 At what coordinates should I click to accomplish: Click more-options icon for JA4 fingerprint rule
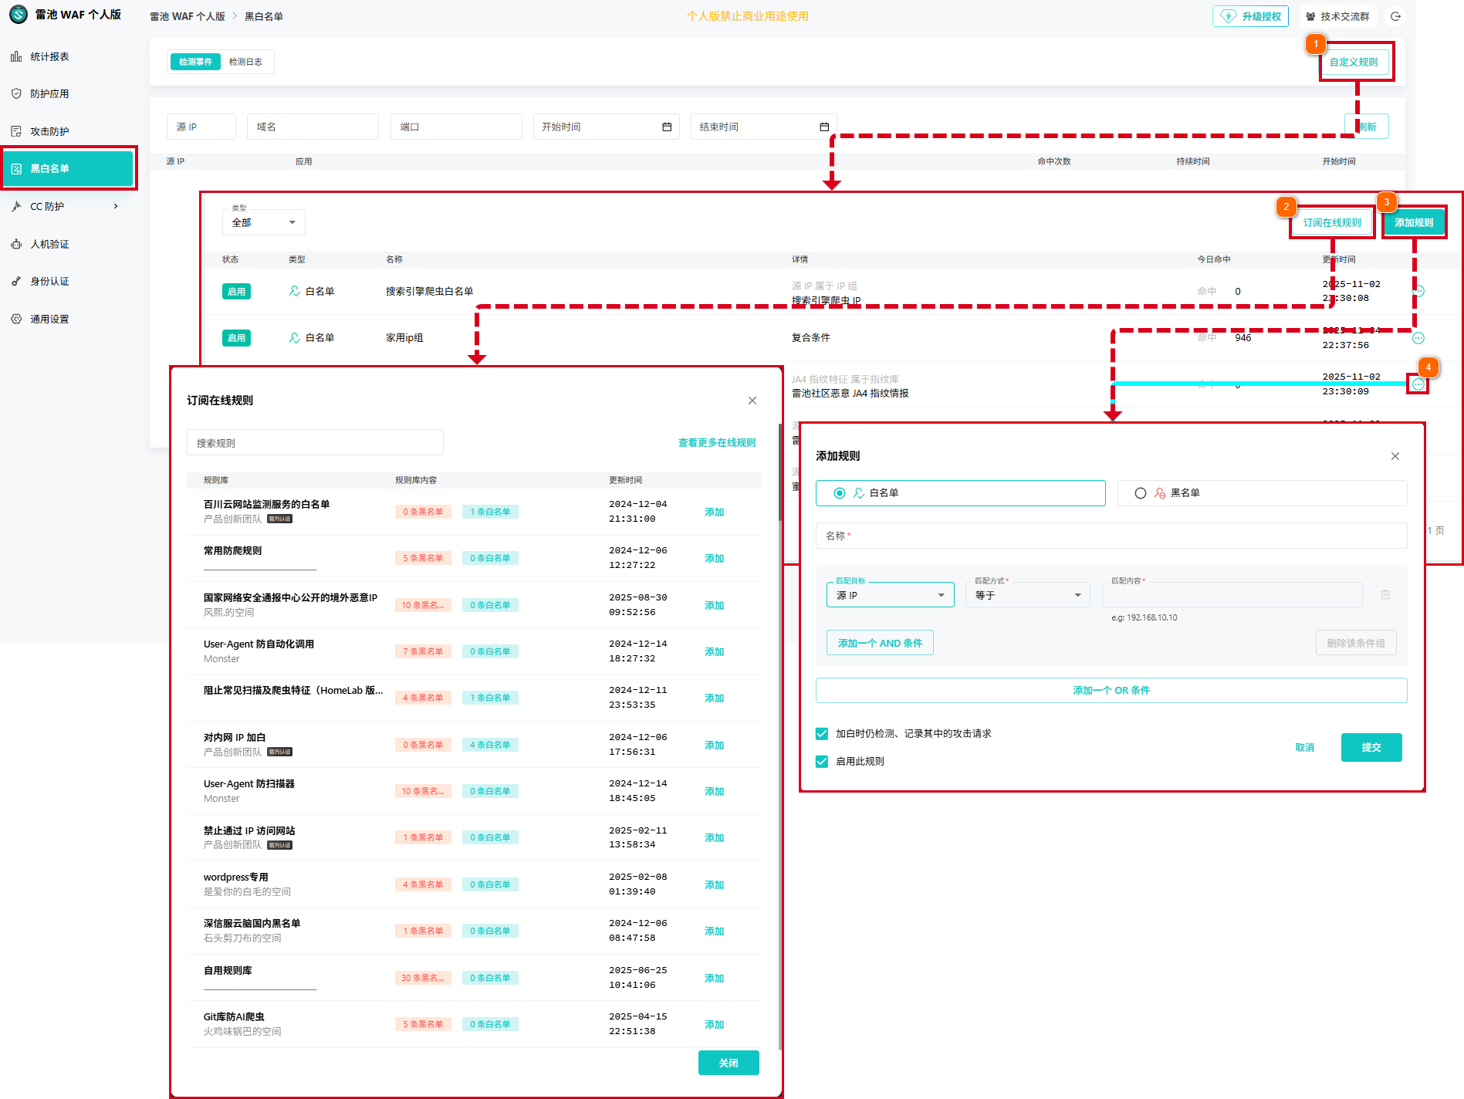[1418, 384]
